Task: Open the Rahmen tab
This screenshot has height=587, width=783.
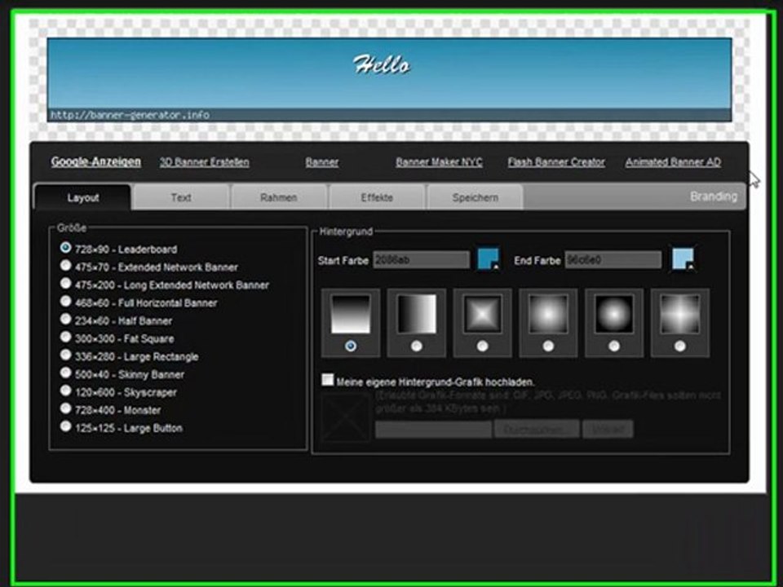Action: (x=279, y=197)
